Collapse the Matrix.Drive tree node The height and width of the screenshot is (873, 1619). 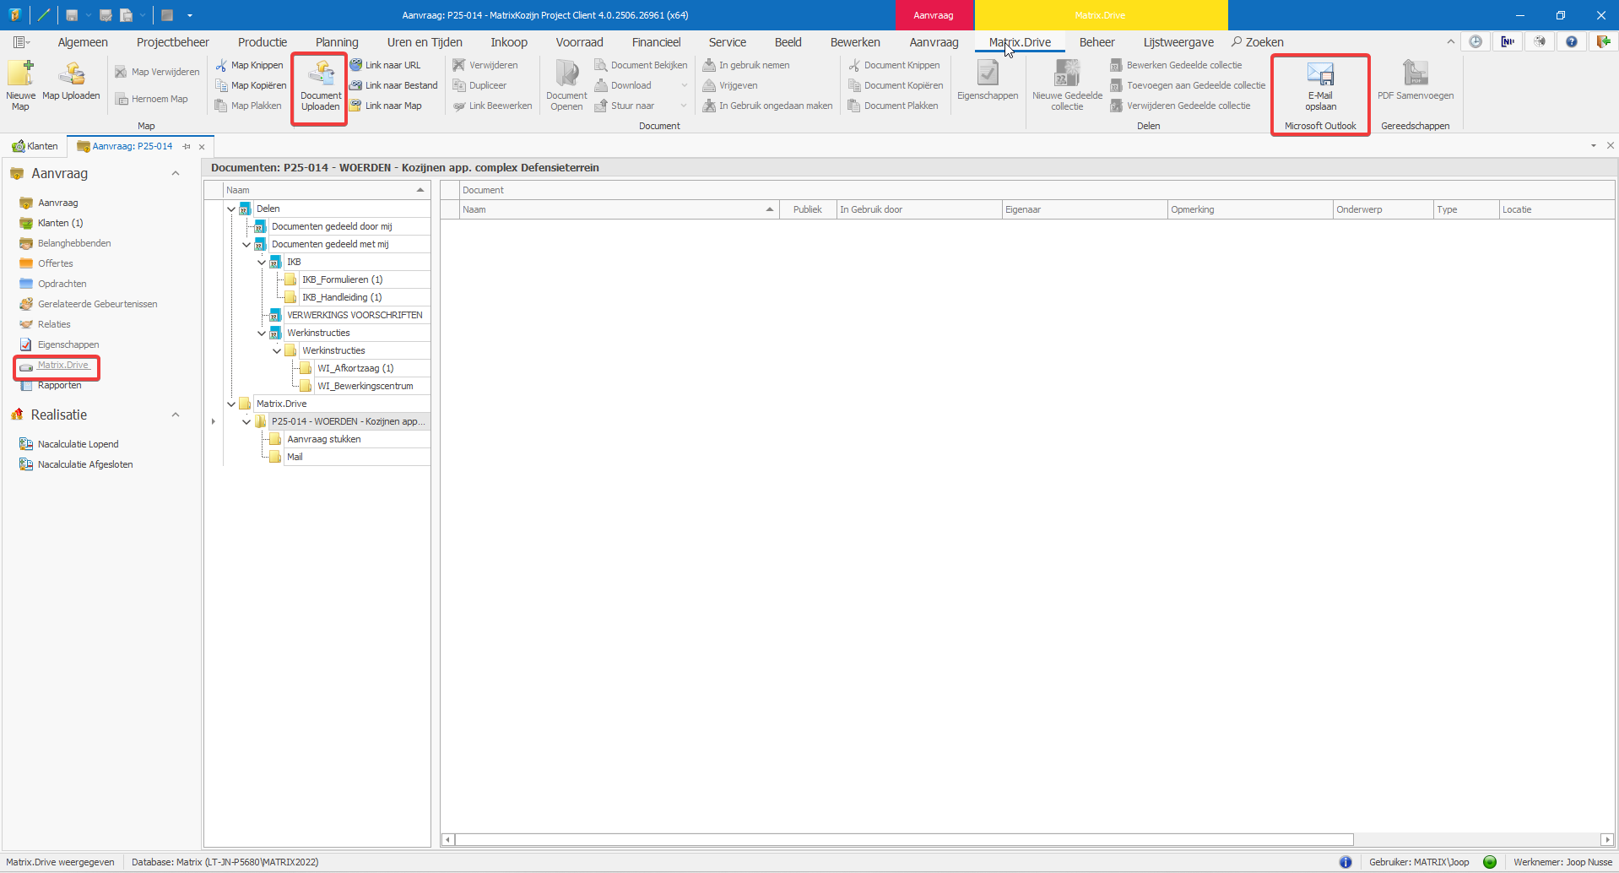(x=231, y=404)
